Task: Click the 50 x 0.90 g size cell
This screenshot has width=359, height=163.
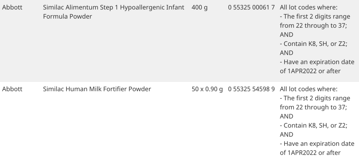Action: pos(207,89)
